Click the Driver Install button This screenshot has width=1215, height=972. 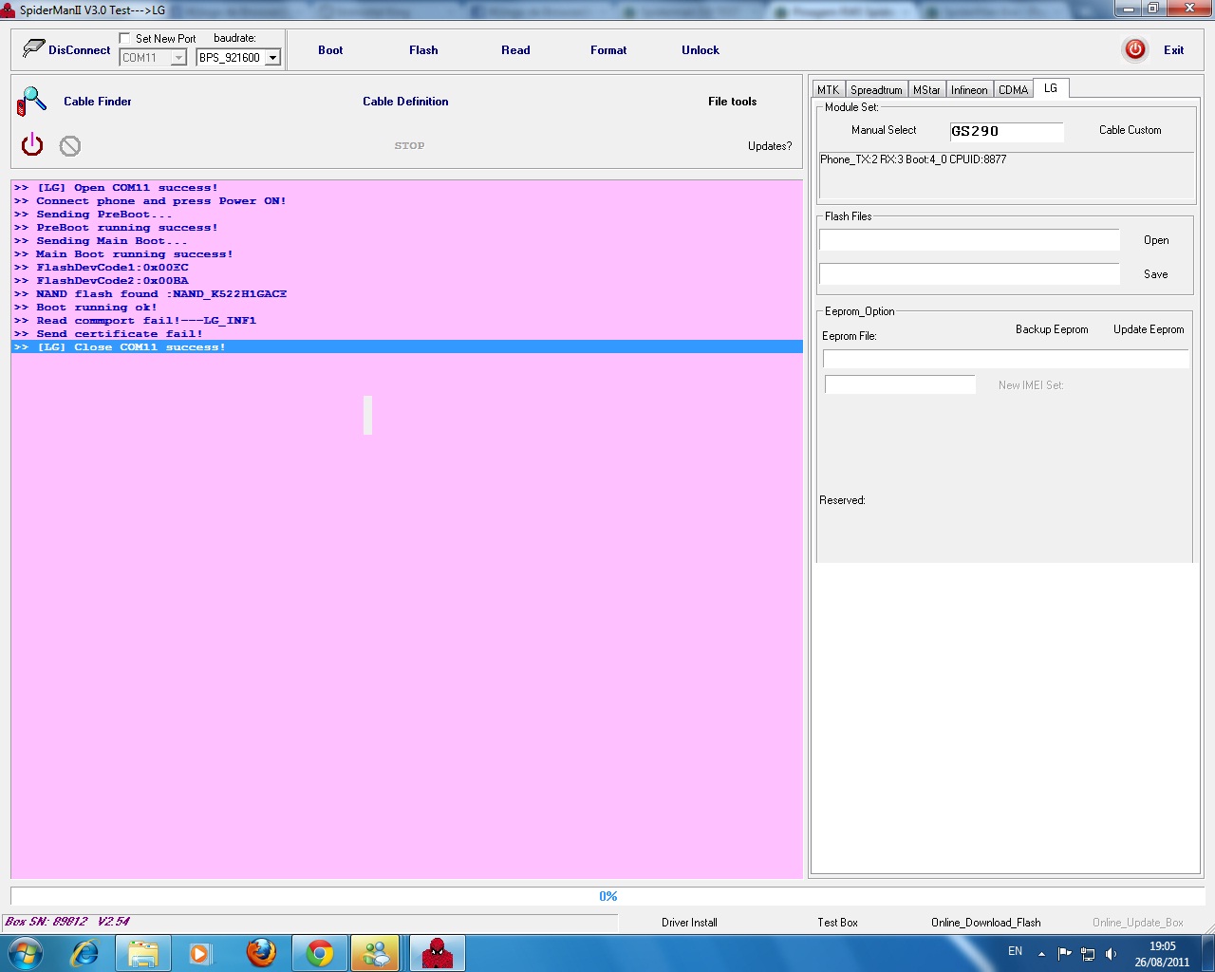pos(689,923)
